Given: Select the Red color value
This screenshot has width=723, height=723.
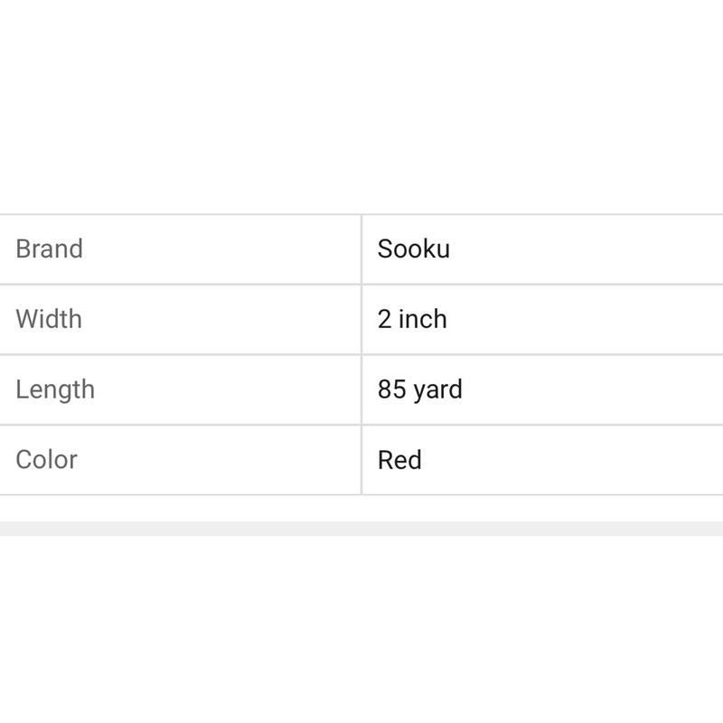Looking at the screenshot, I should [x=399, y=460].
